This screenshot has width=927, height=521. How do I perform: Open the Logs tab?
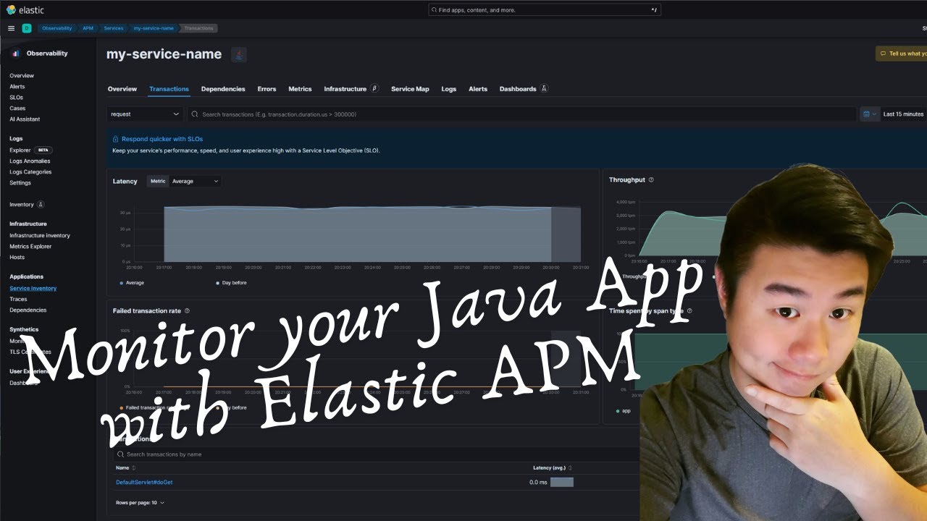449,89
